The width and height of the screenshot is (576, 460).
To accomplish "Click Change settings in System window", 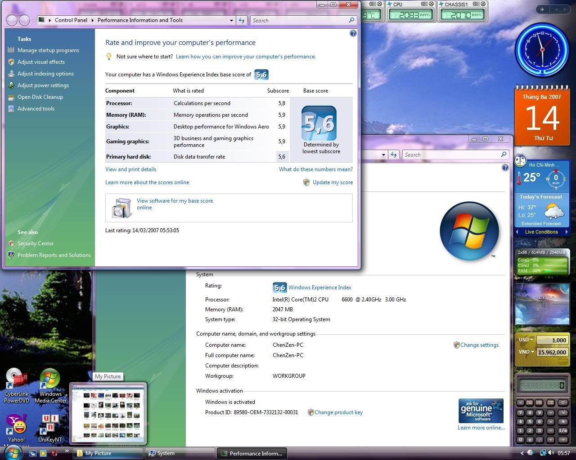I will [x=479, y=345].
